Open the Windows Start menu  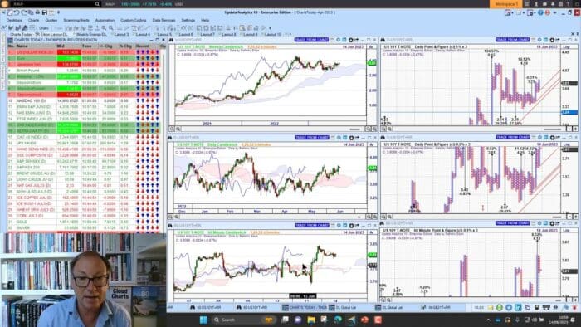coord(203,320)
